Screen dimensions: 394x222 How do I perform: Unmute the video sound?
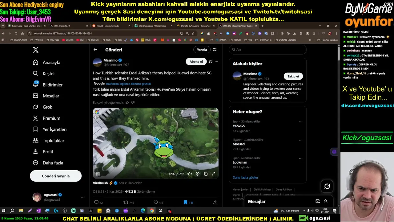[190, 174]
